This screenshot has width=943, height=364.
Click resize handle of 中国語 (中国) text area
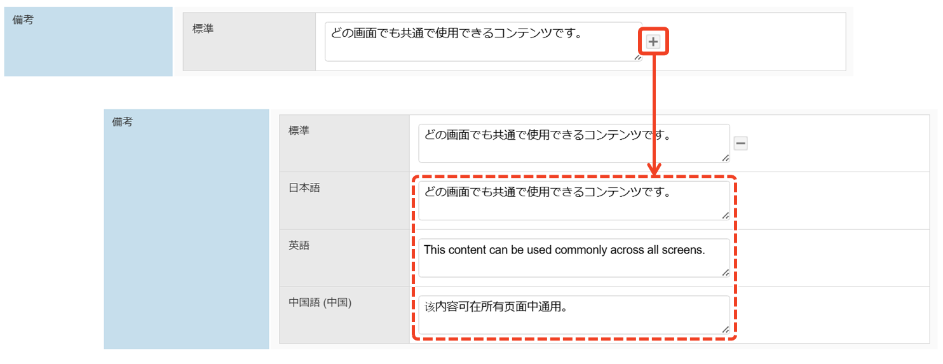(x=725, y=329)
